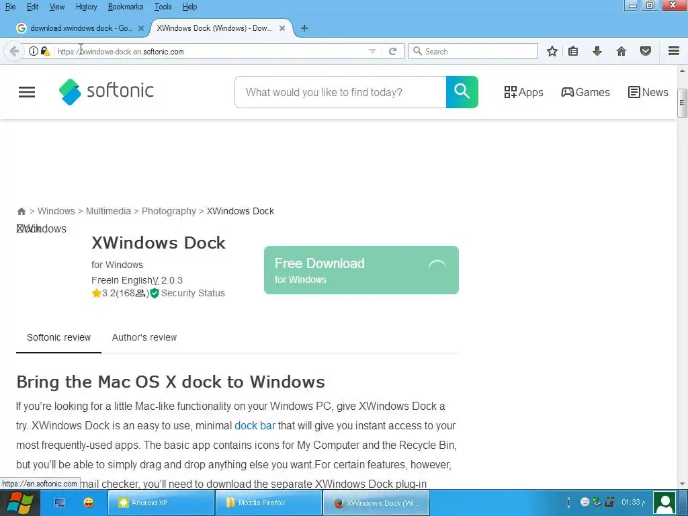Click the Security Status text
The width and height of the screenshot is (688, 516).
pyautogui.click(x=193, y=293)
